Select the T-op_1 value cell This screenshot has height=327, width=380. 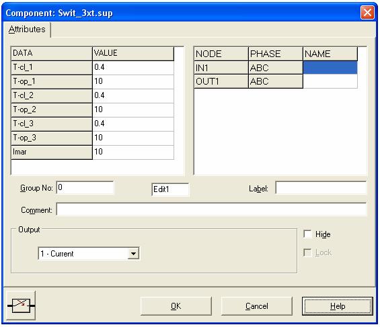coord(133,82)
